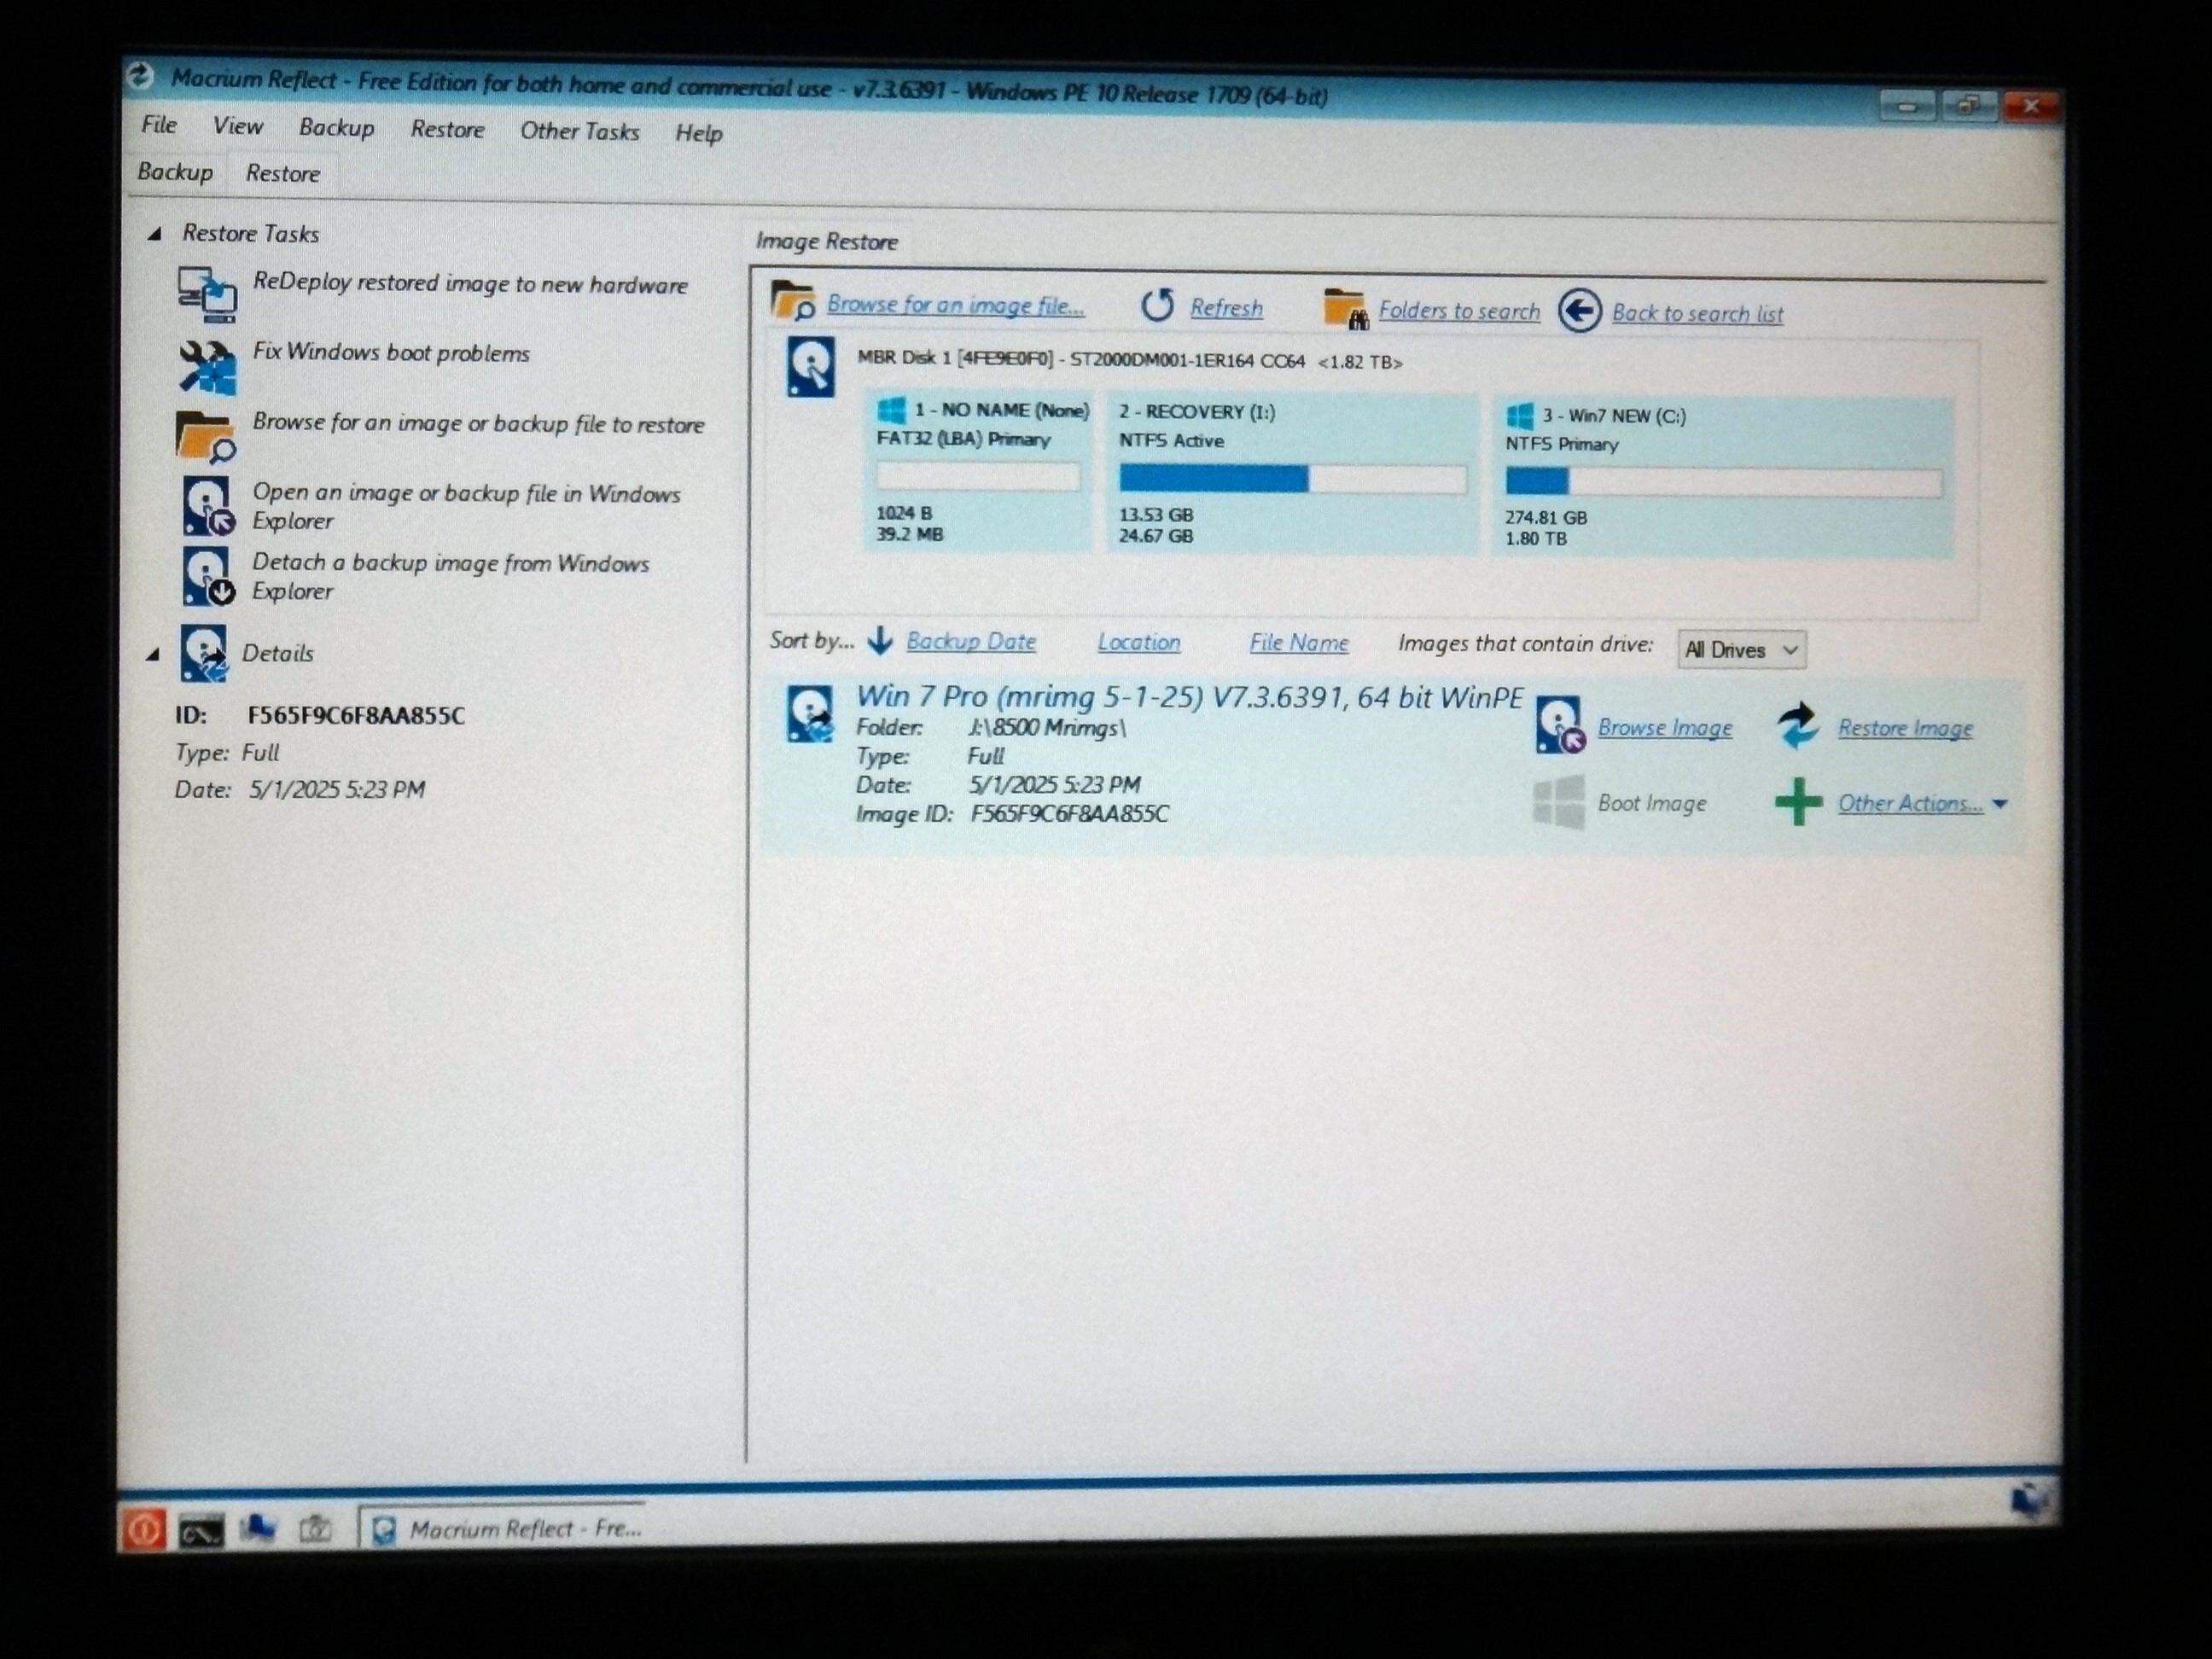Click the Browse Image link

click(x=1665, y=728)
